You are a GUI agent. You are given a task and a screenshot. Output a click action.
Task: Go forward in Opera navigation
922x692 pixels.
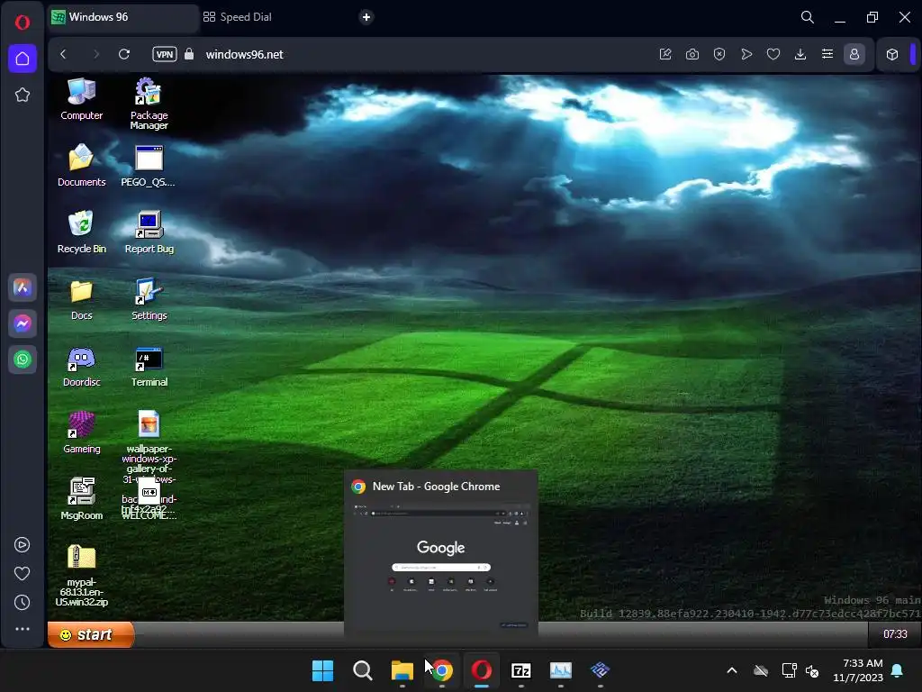(96, 54)
